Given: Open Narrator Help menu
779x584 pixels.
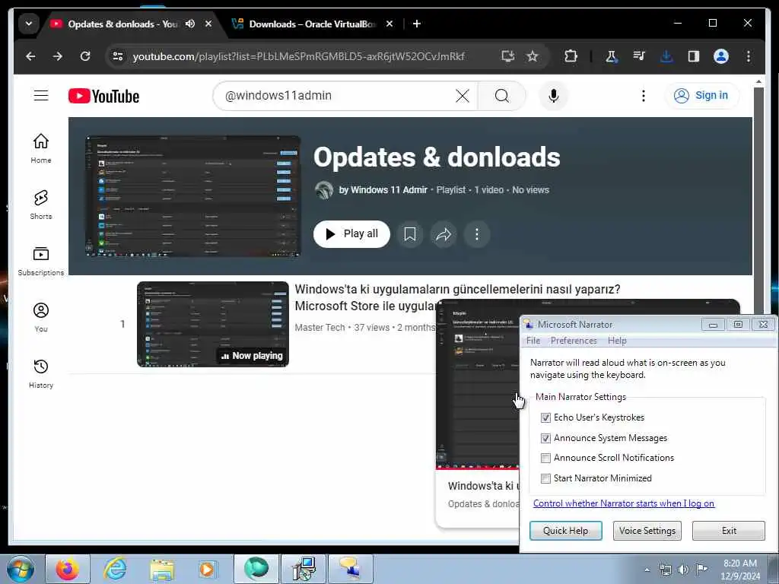Looking at the screenshot, I should [x=617, y=341].
